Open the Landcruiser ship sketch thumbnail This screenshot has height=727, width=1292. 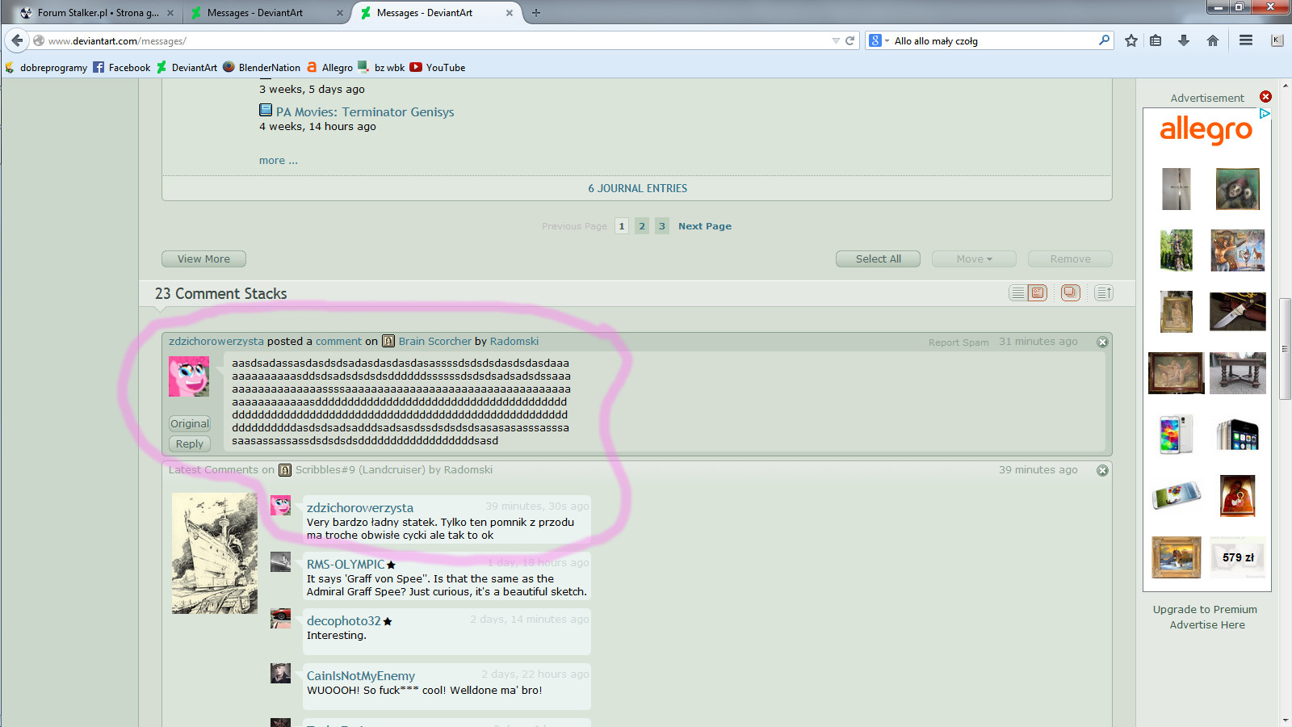pos(214,553)
